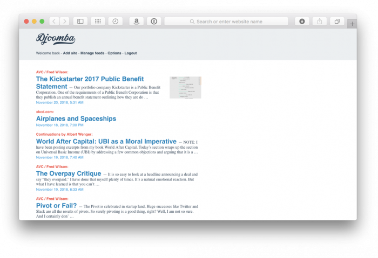Click the November 19, 2018, 6:33 AM timestamp
The image size is (378, 258).
[x=60, y=190]
